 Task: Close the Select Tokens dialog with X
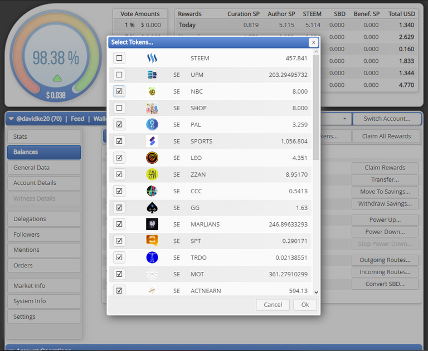click(313, 42)
